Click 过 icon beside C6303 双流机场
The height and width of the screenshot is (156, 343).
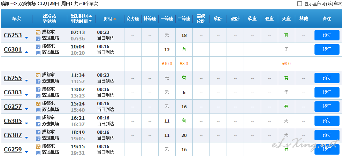[38, 96]
